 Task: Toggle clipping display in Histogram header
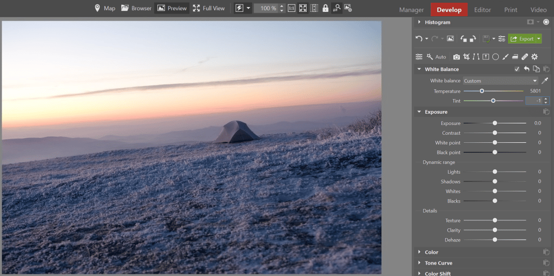click(530, 22)
